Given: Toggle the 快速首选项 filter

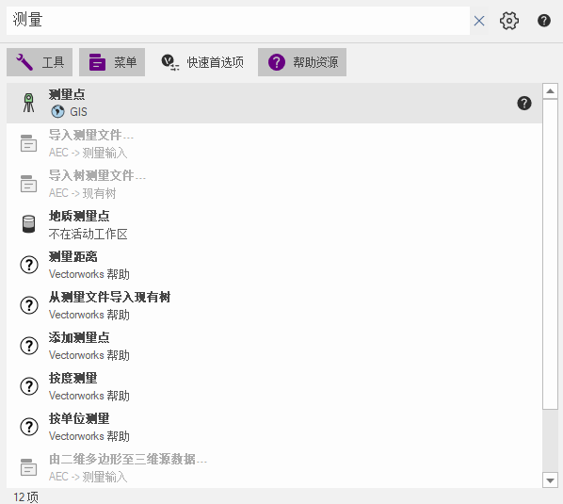Looking at the screenshot, I should click(x=201, y=62).
